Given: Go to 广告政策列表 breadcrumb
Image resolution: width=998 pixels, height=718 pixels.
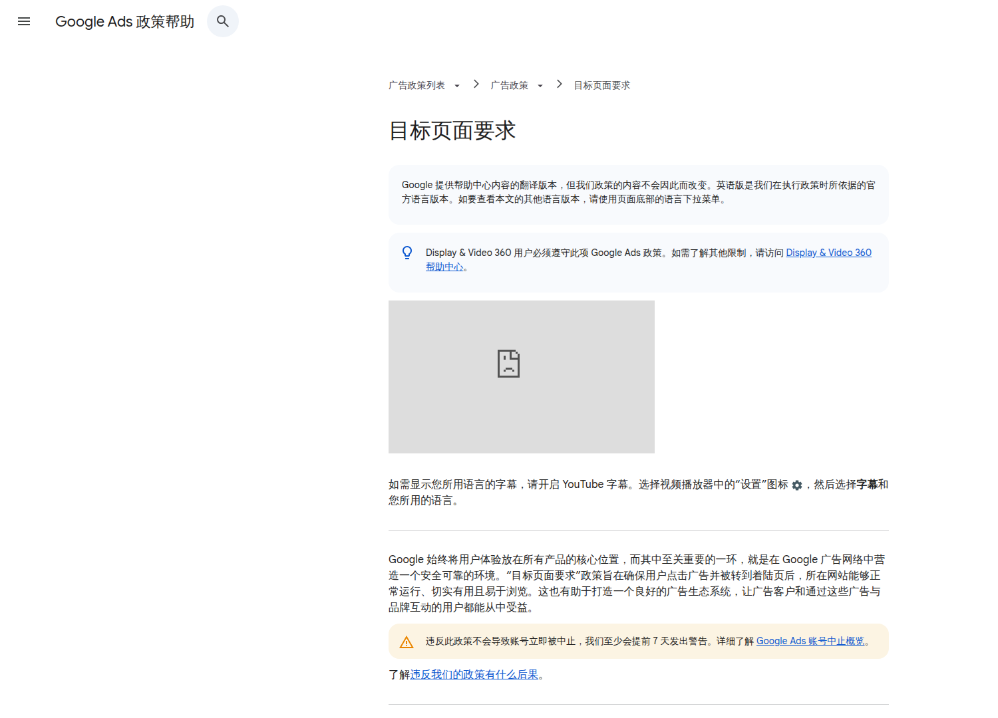Looking at the screenshot, I should (x=416, y=85).
